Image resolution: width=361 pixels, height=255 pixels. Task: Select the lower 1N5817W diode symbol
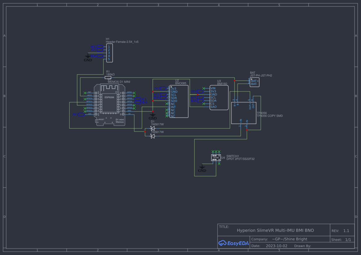(x=152, y=136)
